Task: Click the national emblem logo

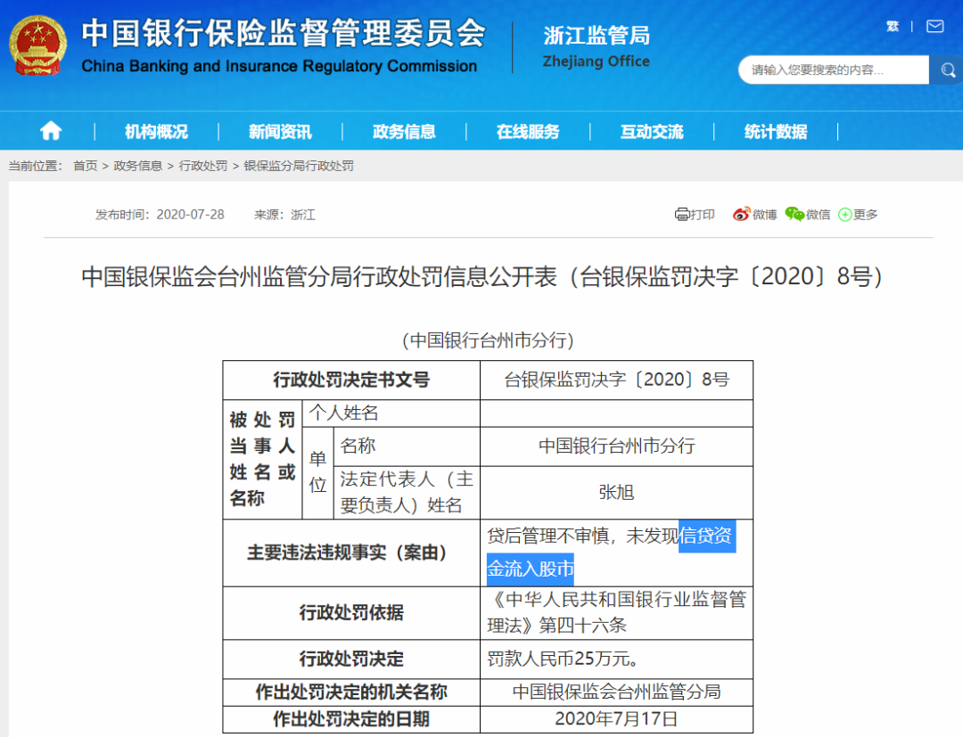Action: [x=37, y=46]
